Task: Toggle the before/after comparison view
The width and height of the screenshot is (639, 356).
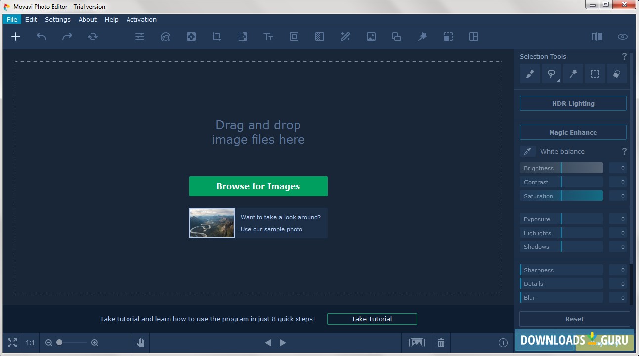Action: point(597,37)
